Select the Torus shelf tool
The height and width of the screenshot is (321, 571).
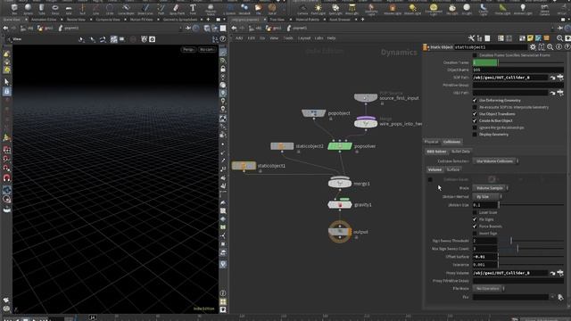pos(55,9)
